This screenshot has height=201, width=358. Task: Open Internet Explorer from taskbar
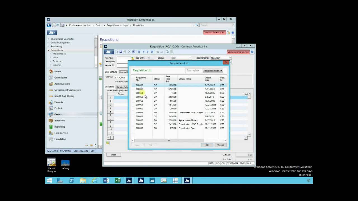pyautogui.click(x=95, y=181)
